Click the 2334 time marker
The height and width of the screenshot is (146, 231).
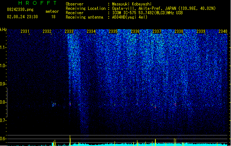[91, 31]
